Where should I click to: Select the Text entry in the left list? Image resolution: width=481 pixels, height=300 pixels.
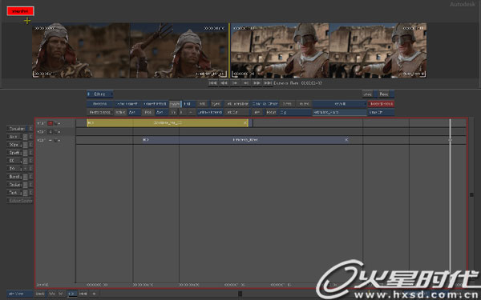click(14, 193)
